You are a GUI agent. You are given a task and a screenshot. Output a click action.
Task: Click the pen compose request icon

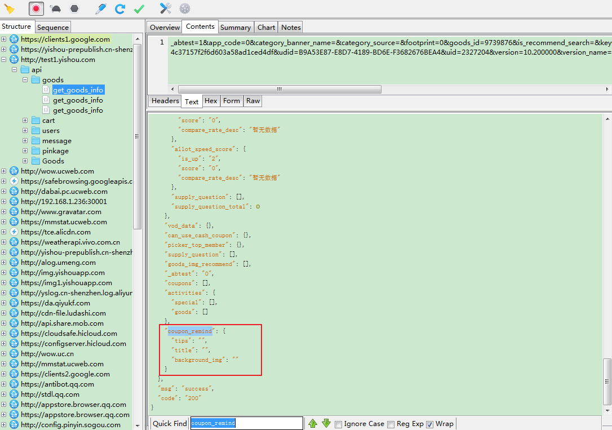(101, 8)
